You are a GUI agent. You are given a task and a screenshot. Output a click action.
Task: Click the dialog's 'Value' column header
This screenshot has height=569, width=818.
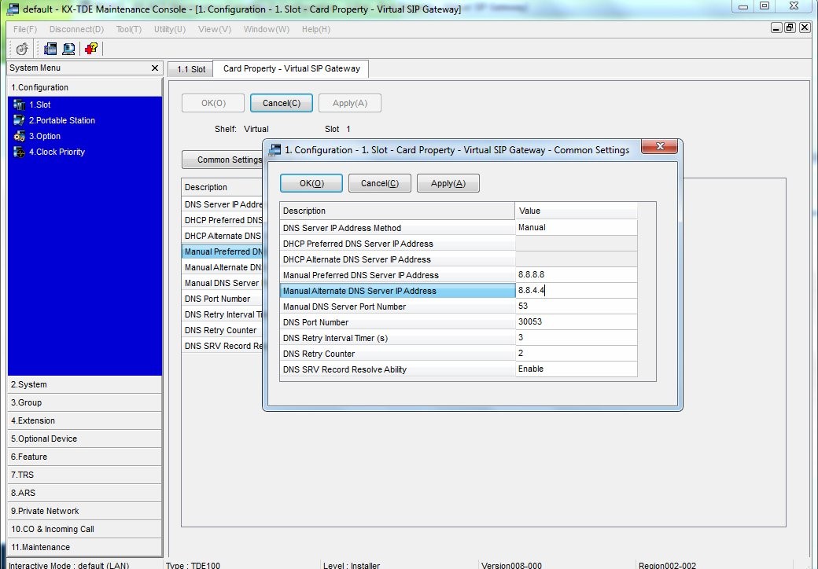click(576, 211)
